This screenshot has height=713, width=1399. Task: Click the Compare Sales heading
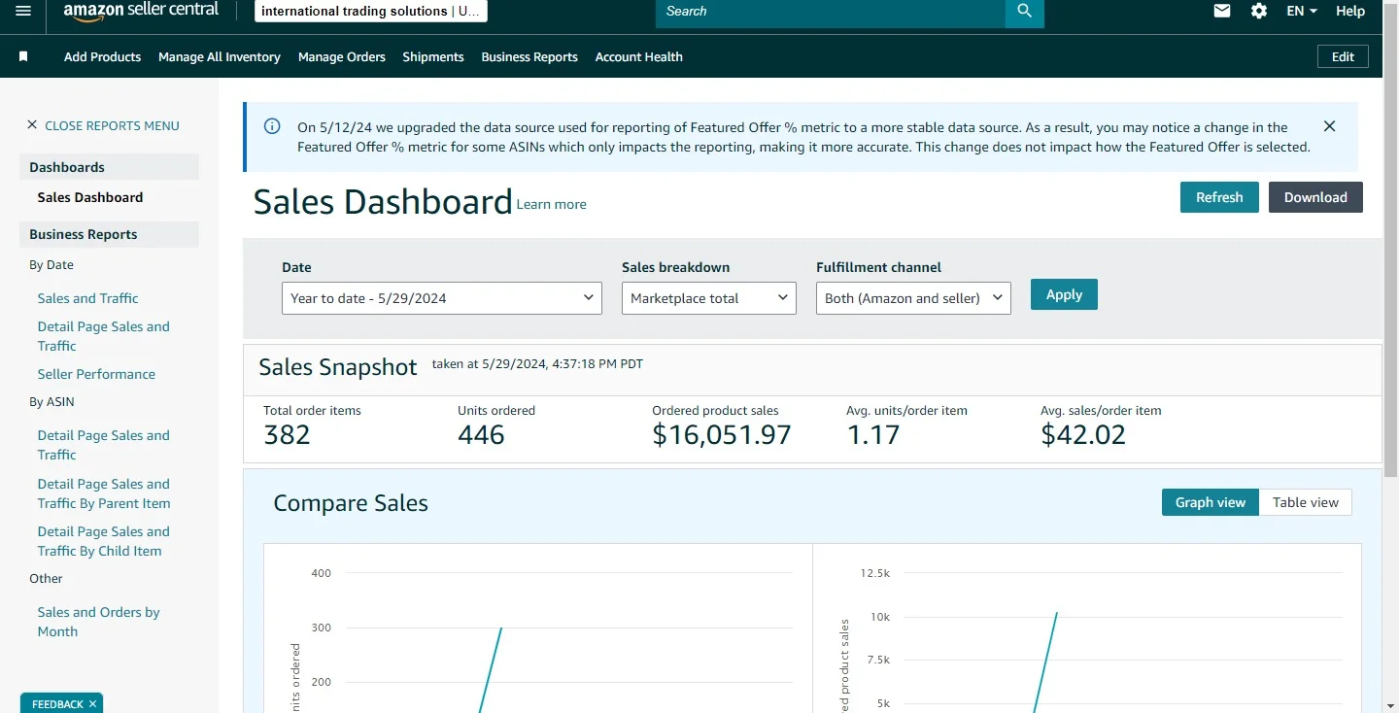point(351,503)
